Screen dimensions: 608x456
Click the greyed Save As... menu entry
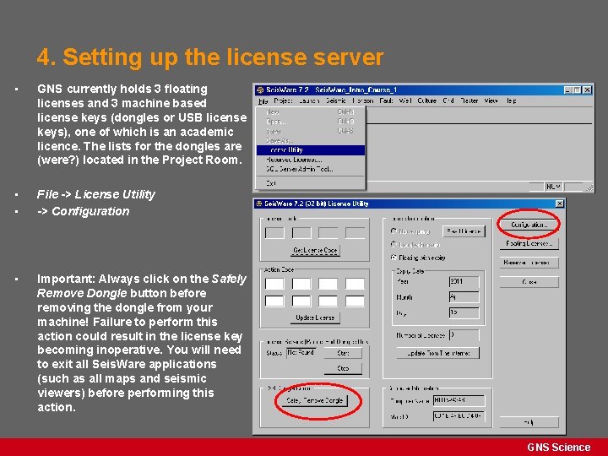(x=311, y=140)
